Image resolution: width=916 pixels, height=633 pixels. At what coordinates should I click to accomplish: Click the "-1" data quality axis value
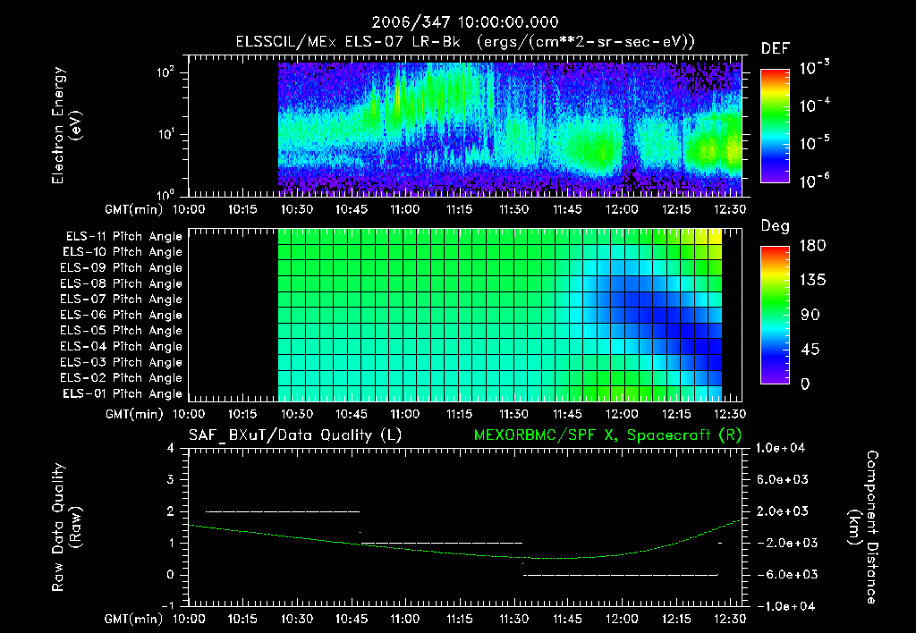pyautogui.click(x=167, y=606)
